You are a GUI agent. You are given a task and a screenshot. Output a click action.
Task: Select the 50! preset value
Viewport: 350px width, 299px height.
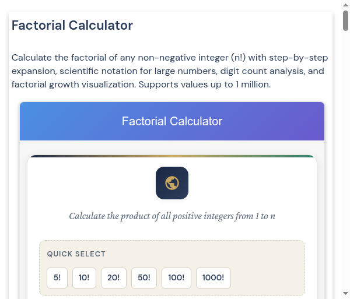tap(144, 278)
